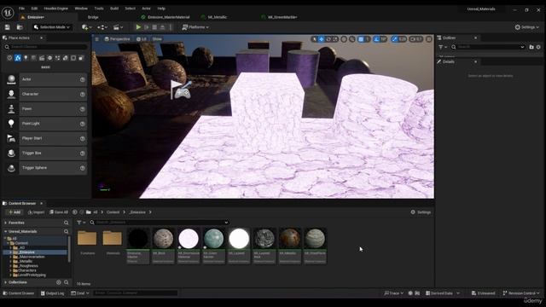Click the Add button in Content Browser
Image resolution: width=546 pixels, height=307 pixels.
(x=15, y=212)
